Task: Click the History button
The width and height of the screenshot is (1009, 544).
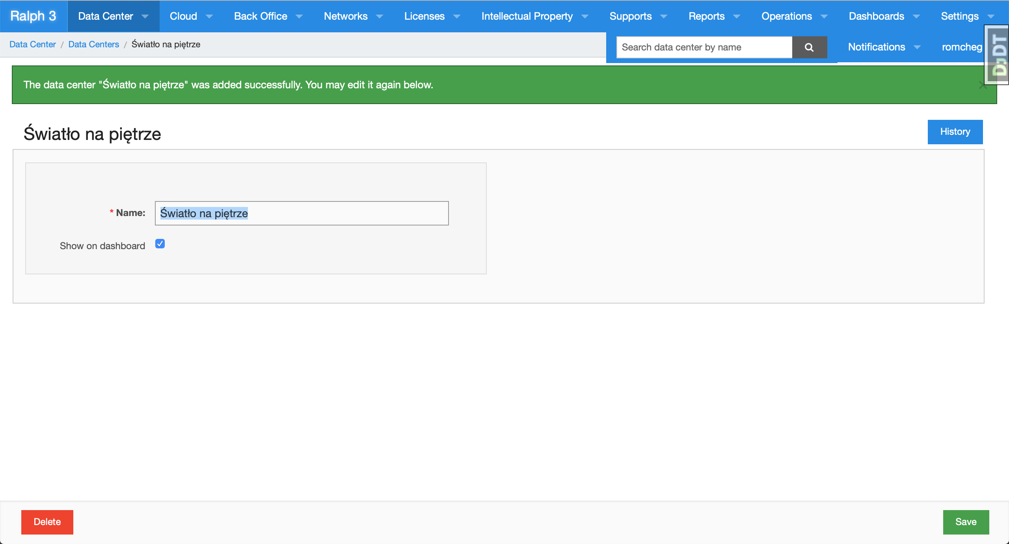Action: pos(955,132)
